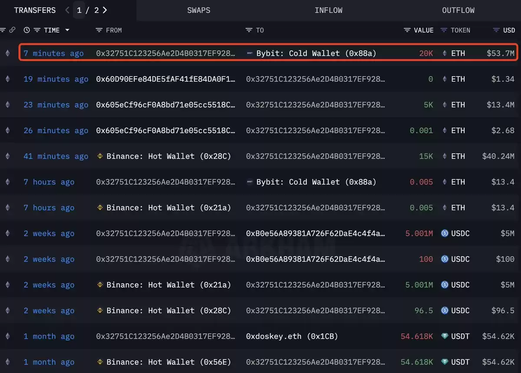Image resolution: width=521 pixels, height=373 pixels.
Task: Click the 0.001 ETH value
Action: tap(421, 131)
